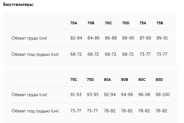The height and width of the screenshot is (123, 184).
Task: Select the 92-94 bust value under 80A
Action: click(x=110, y=94)
